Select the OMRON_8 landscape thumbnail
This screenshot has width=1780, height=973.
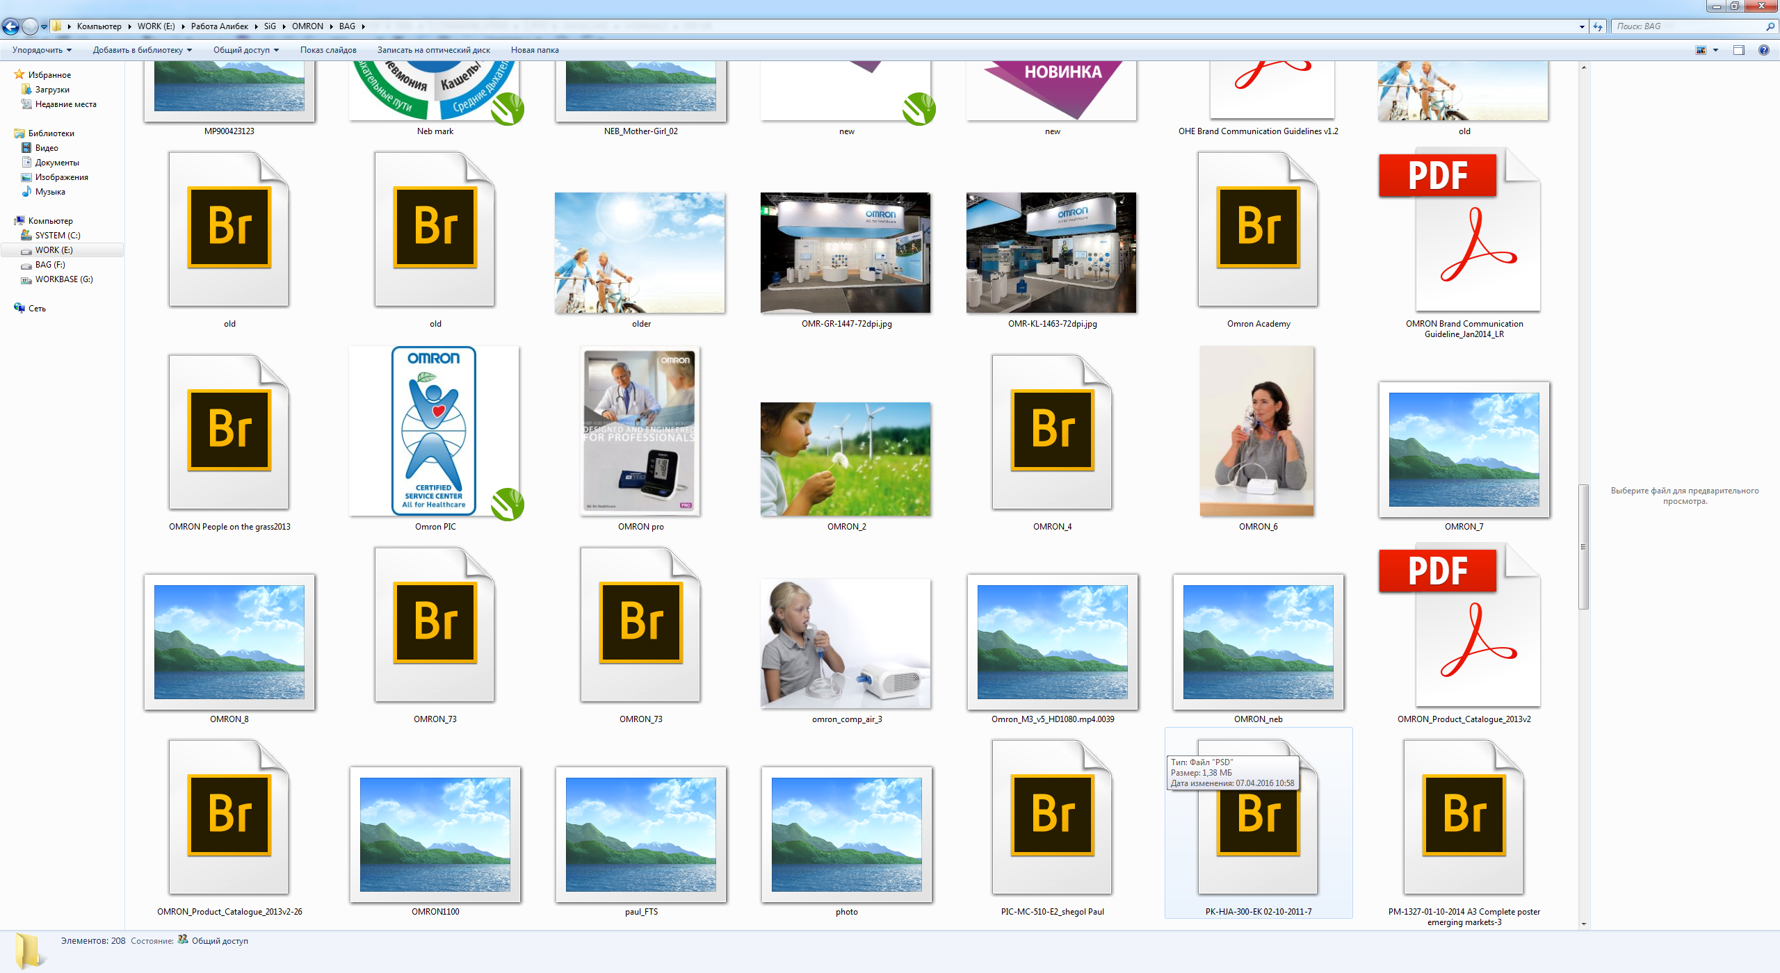pos(229,642)
